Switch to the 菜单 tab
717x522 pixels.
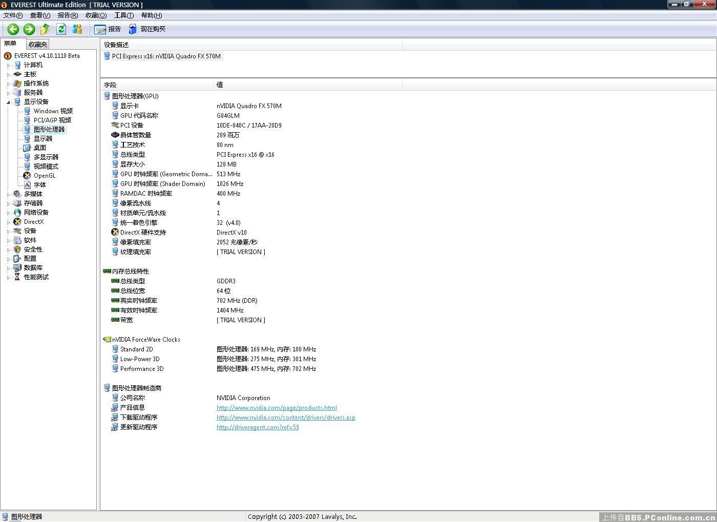(12, 44)
